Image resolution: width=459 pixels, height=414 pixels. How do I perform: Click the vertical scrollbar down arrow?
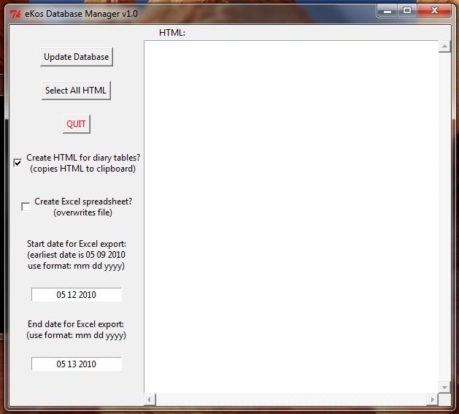tap(444, 387)
